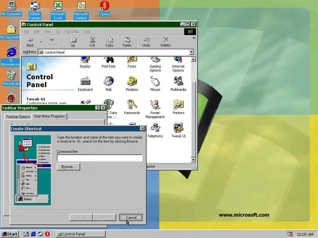
Task: Expand the Address bar dropdown
Action: point(191,52)
